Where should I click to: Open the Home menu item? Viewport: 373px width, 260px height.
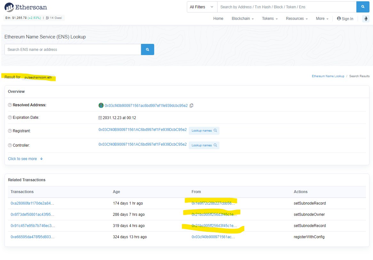[x=218, y=19]
